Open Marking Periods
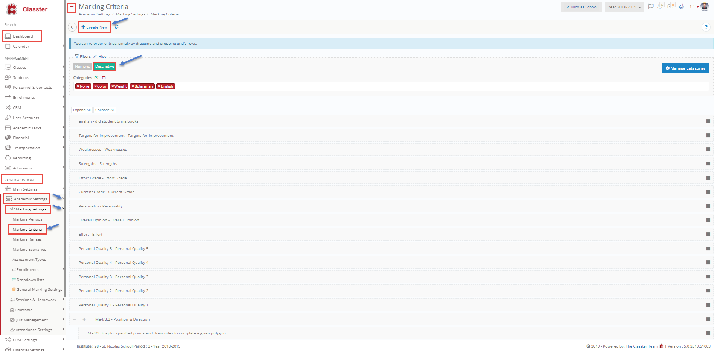The image size is (714, 351). 27,219
